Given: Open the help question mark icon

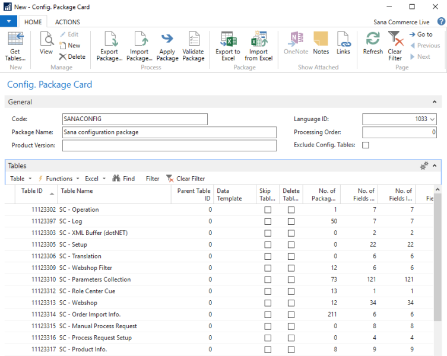Looking at the screenshot, I should (x=441, y=21).
